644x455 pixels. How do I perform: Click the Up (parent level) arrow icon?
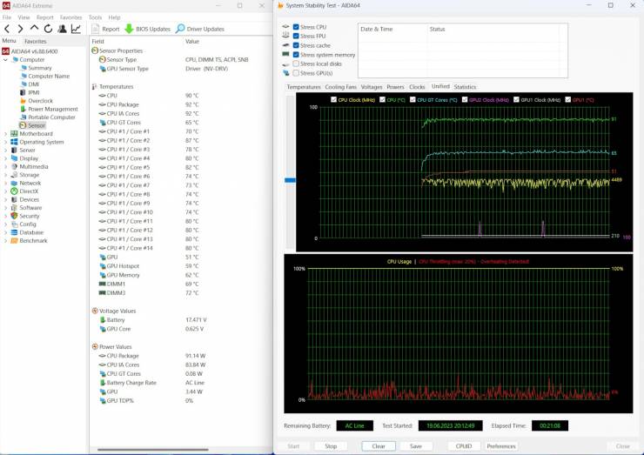(34, 29)
